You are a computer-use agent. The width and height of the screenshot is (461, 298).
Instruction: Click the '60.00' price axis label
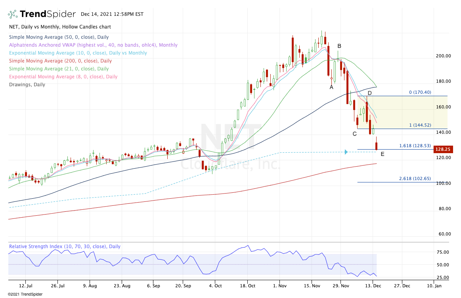(444, 234)
